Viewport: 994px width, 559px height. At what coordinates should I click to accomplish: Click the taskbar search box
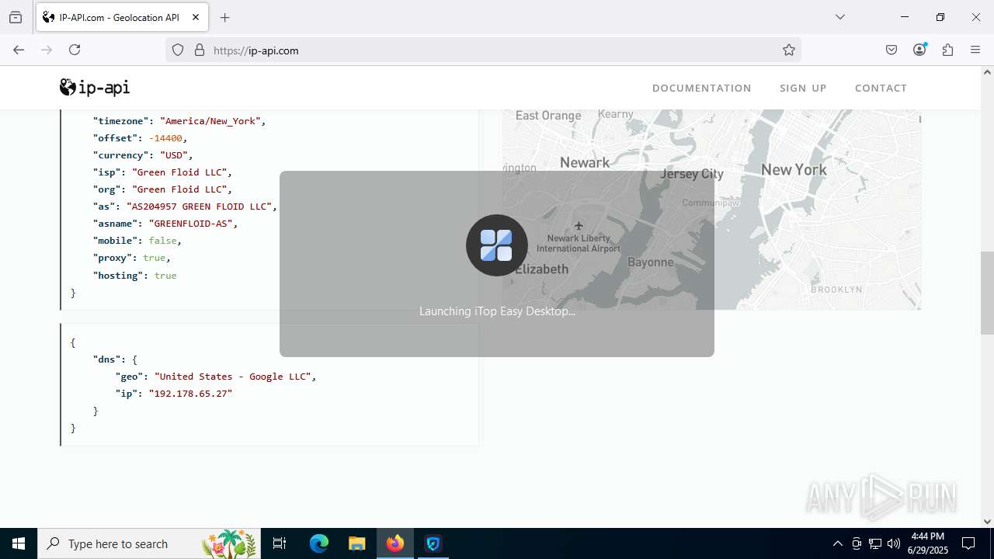coord(149,543)
